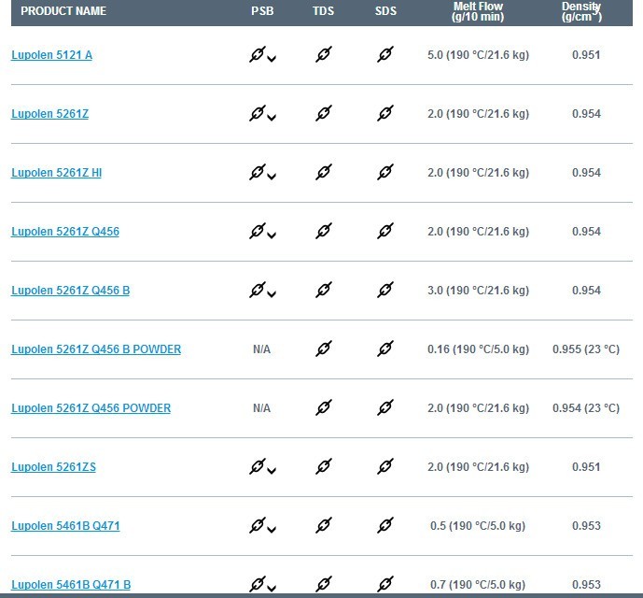643x598 pixels.
Task: Click the PRODUCT NAME column header
Action: click(x=63, y=11)
